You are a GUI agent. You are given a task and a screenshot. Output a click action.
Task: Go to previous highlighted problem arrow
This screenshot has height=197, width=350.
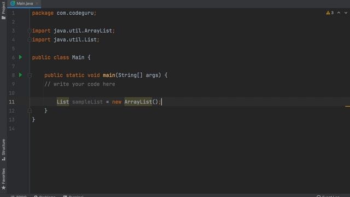[339, 13]
